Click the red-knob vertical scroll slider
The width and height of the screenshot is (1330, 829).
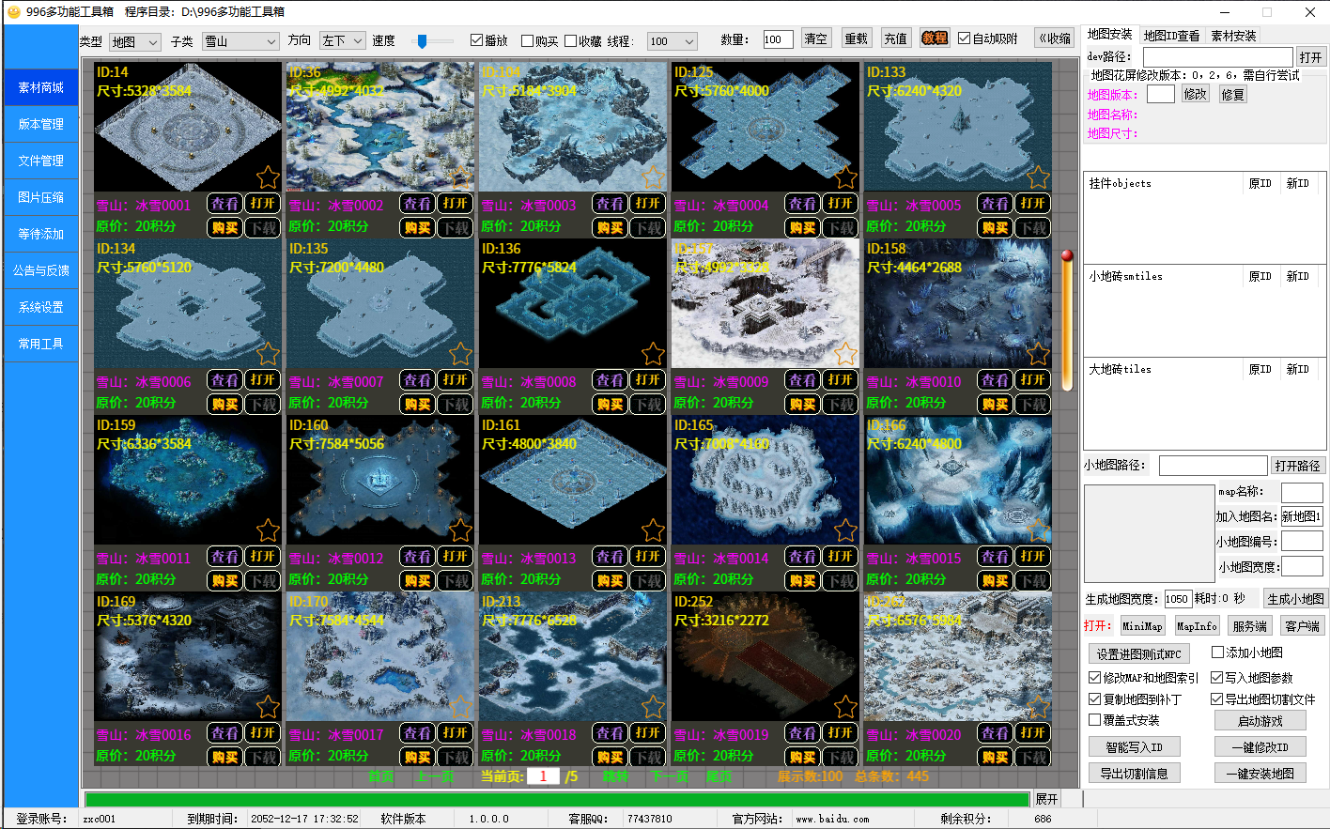[x=1067, y=321]
